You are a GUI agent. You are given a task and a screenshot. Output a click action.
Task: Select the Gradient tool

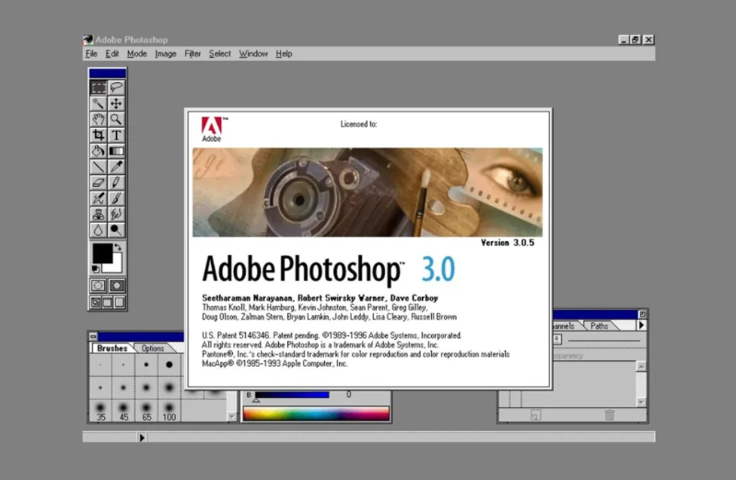(116, 151)
